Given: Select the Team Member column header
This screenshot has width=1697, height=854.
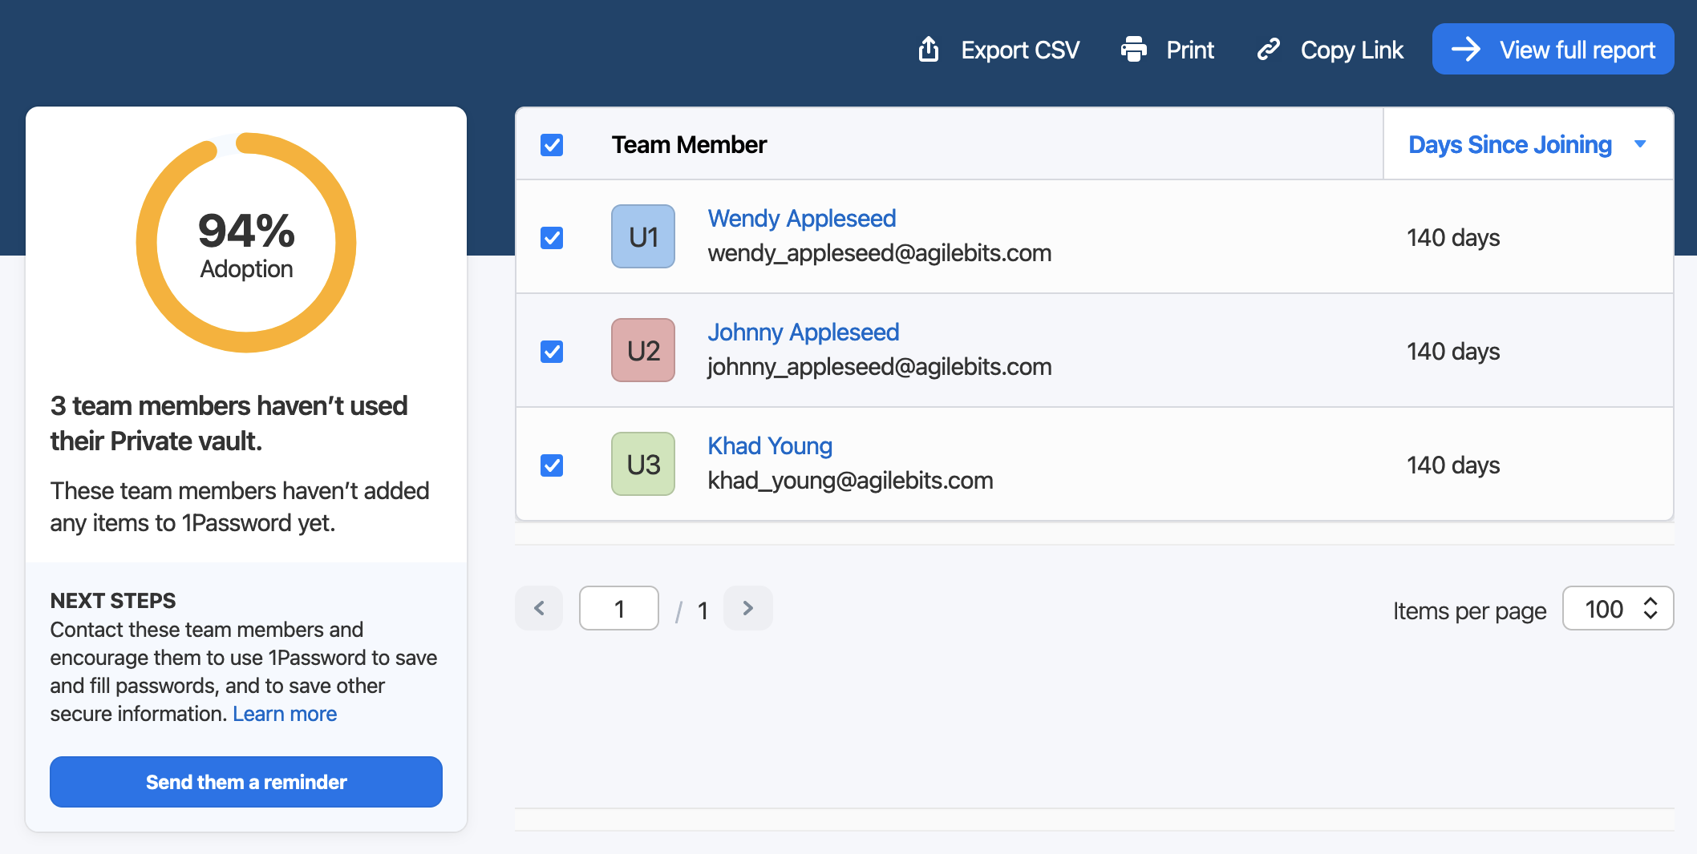Looking at the screenshot, I should point(689,145).
